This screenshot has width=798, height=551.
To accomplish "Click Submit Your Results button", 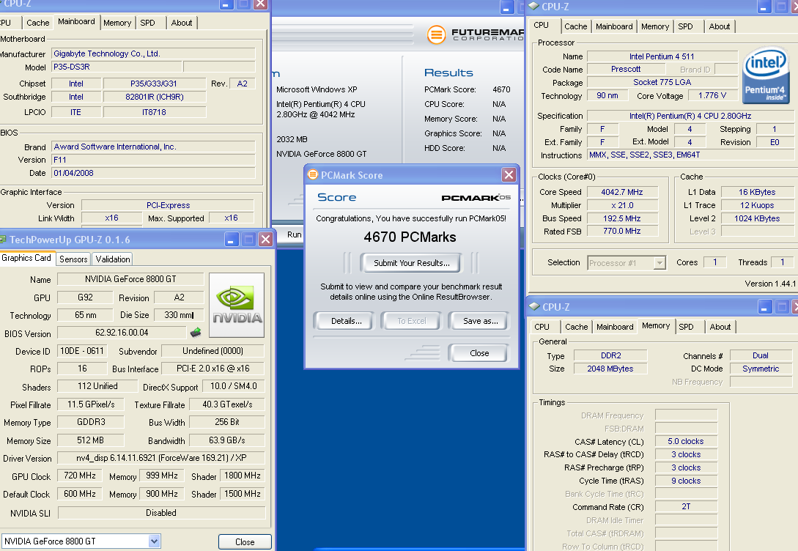I will click(411, 263).
